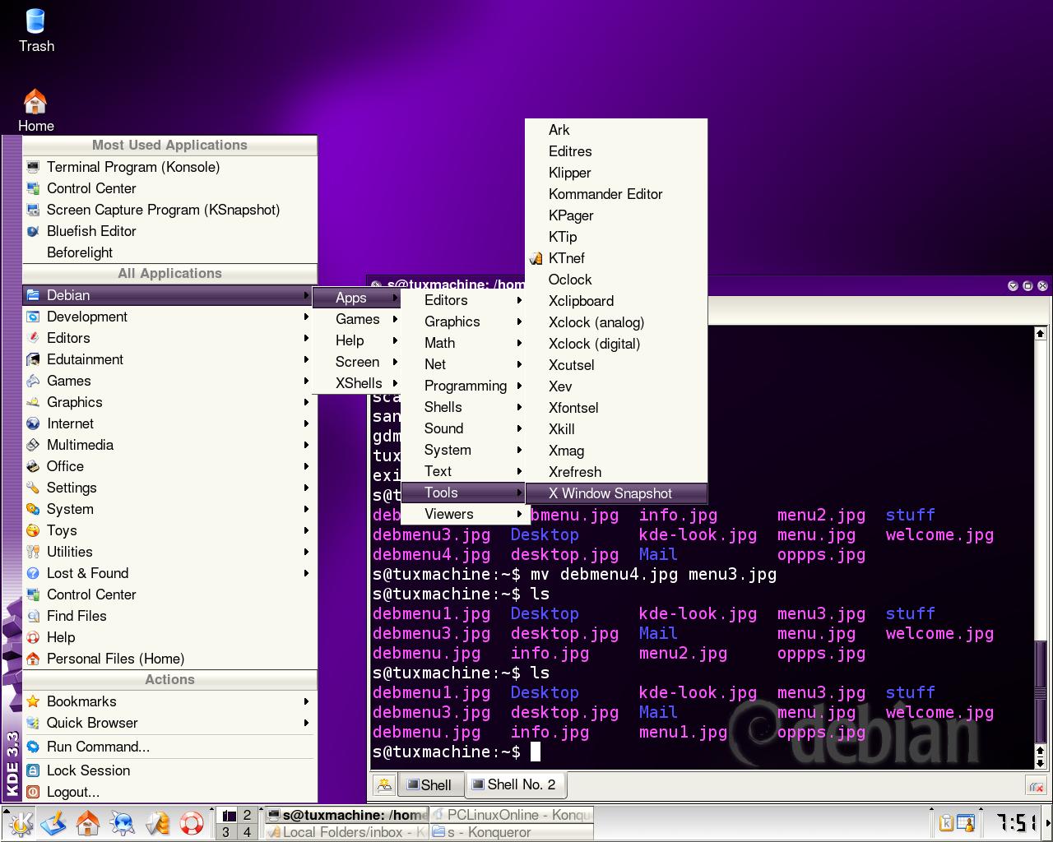This screenshot has height=842, width=1053.
Task: Open the KDE Help Center lifebuoy icon
Action: [x=192, y=824]
